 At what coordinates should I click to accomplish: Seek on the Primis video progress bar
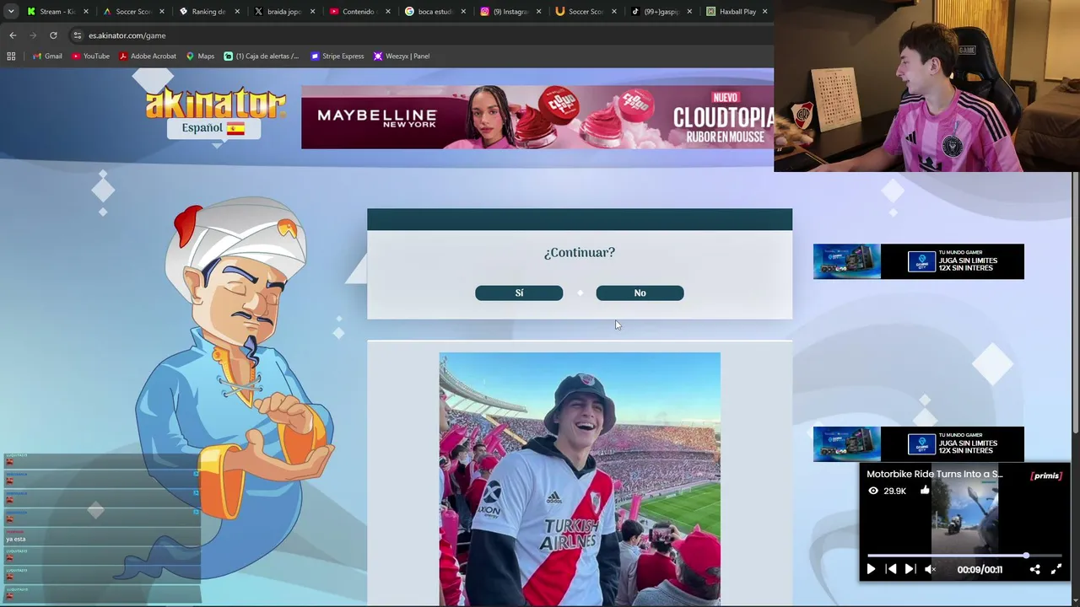coord(964,556)
